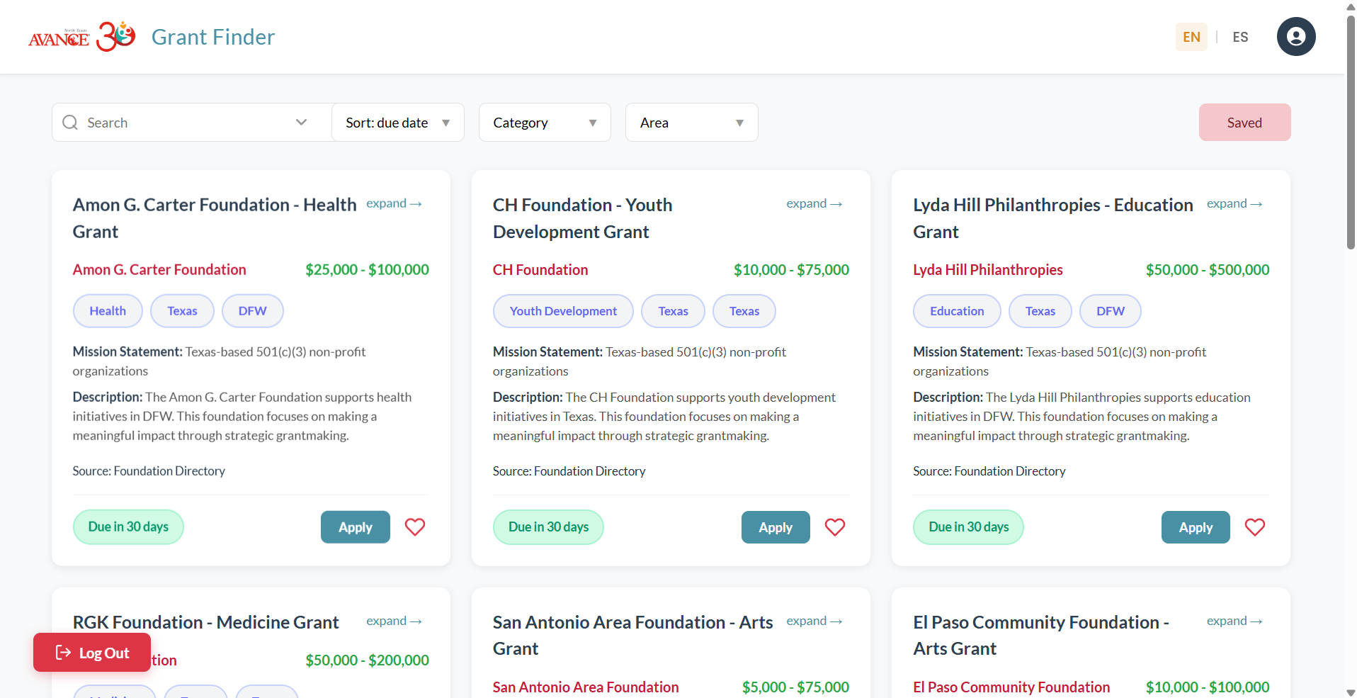Click the search magnifier icon

coord(69,122)
